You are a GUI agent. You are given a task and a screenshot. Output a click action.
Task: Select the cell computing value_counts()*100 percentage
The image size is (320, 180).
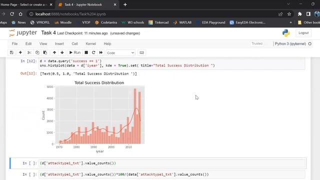pos(172,174)
